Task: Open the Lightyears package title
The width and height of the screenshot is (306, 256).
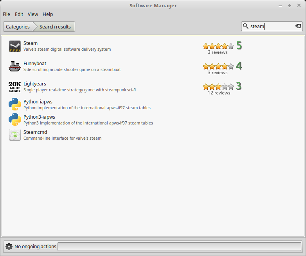Action: pyautogui.click(x=35, y=84)
